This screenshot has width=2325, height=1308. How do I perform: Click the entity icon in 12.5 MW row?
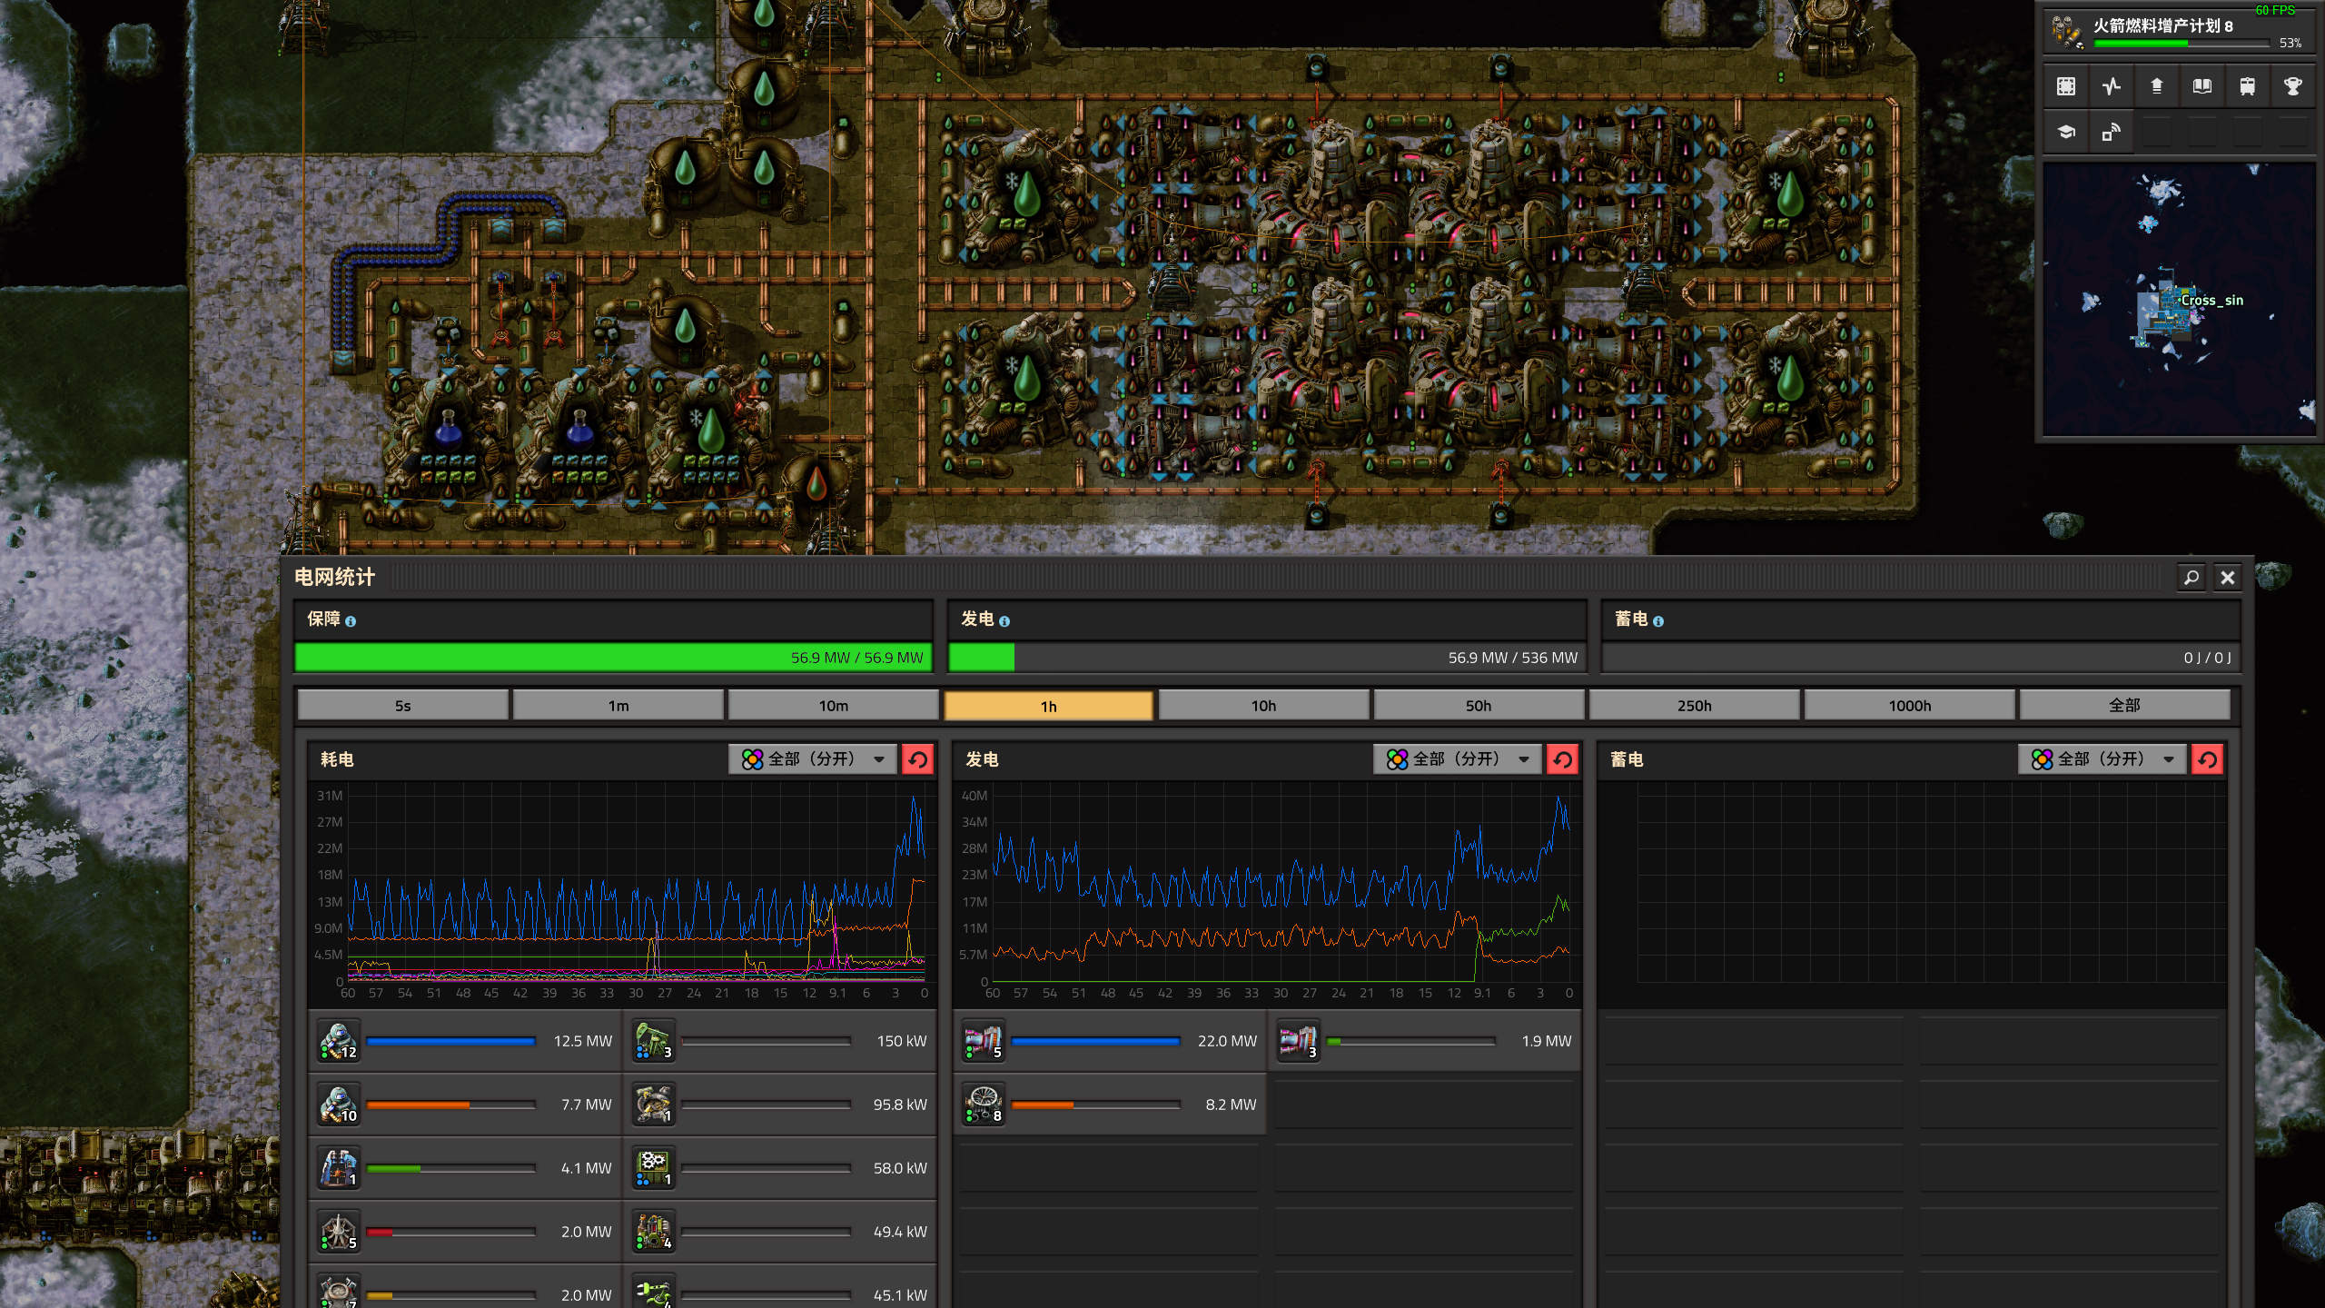pyautogui.click(x=339, y=1041)
